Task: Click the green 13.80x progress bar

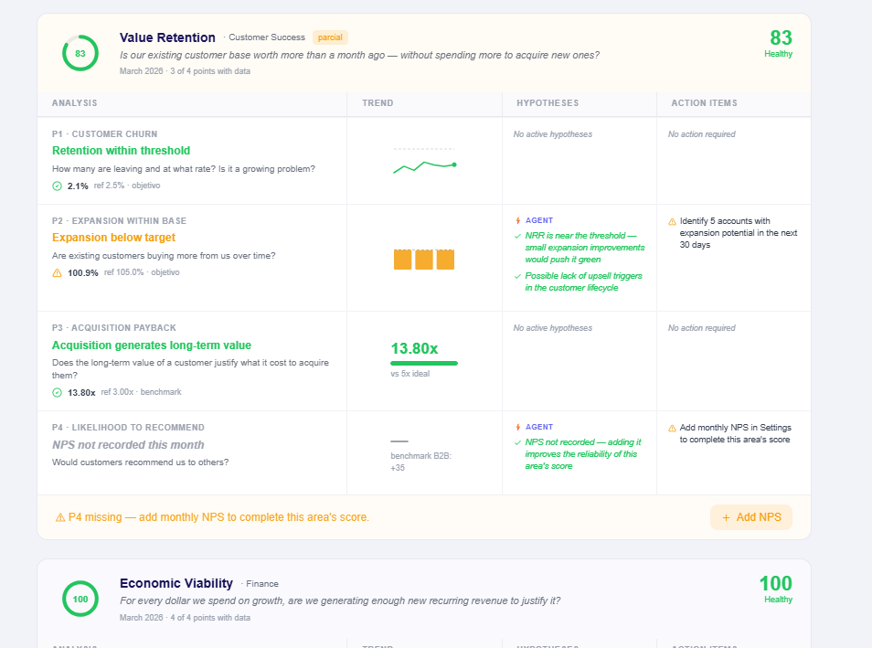Action: tap(424, 363)
